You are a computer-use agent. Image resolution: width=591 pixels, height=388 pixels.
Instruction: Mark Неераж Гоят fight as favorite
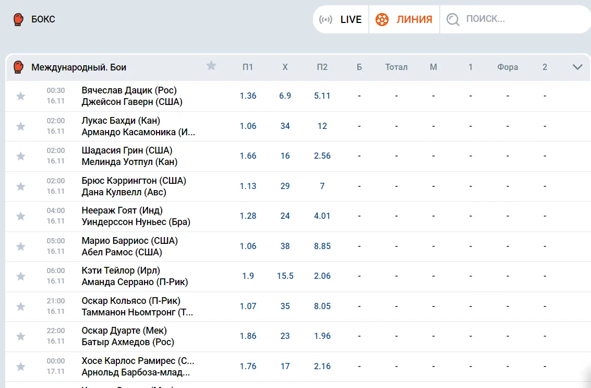pyautogui.click(x=21, y=216)
